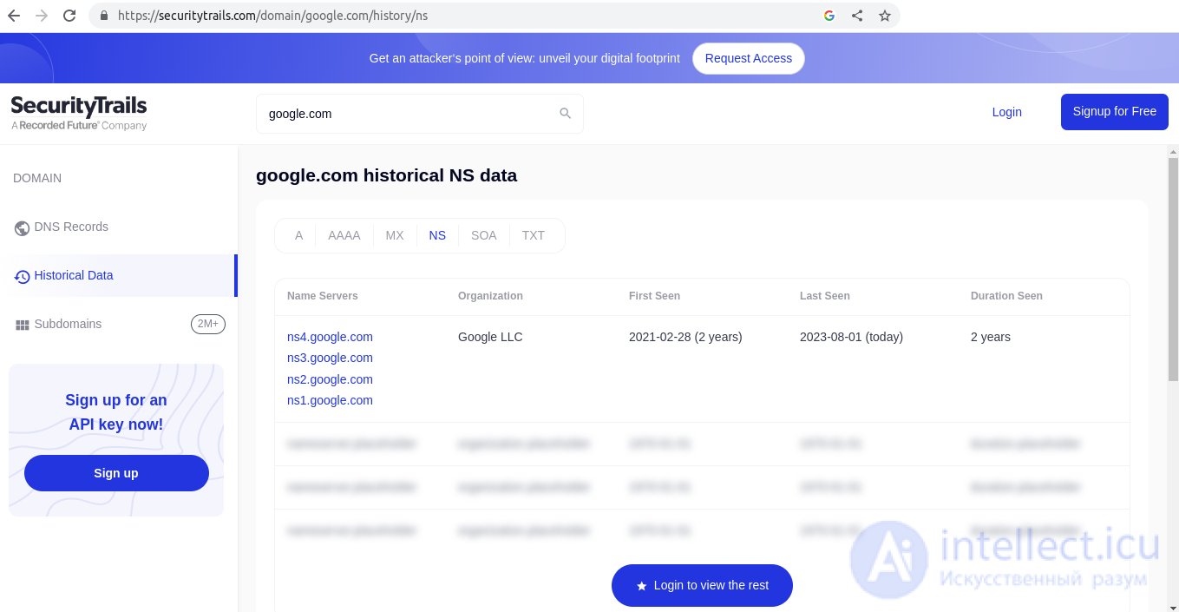This screenshot has height=612, width=1179.
Task: Bookmark page with the star icon
Action: coord(884,16)
